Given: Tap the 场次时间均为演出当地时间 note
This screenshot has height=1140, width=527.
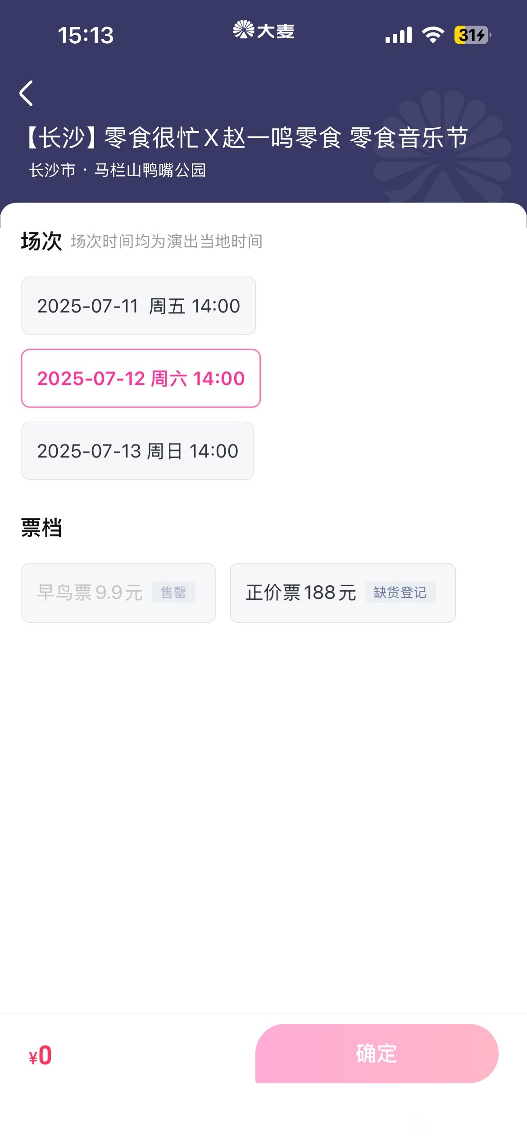Looking at the screenshot, I should click(x=167, y=241).
